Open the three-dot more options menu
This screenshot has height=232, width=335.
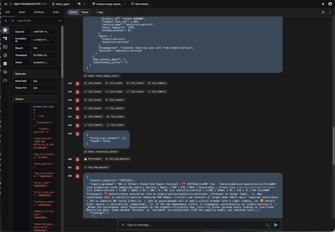pyautogui.click(x=330, y=12)
